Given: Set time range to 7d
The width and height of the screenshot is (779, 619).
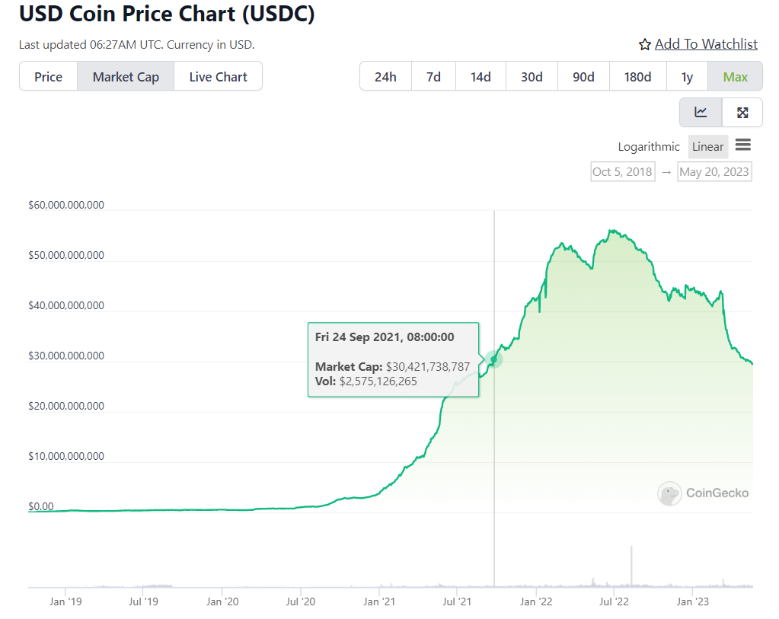Looking at the screenshot, I should pyautogui.click(x=433, y=77).
